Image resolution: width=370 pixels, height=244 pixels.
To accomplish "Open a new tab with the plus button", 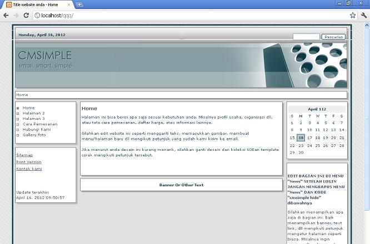I will click(79, 4).
